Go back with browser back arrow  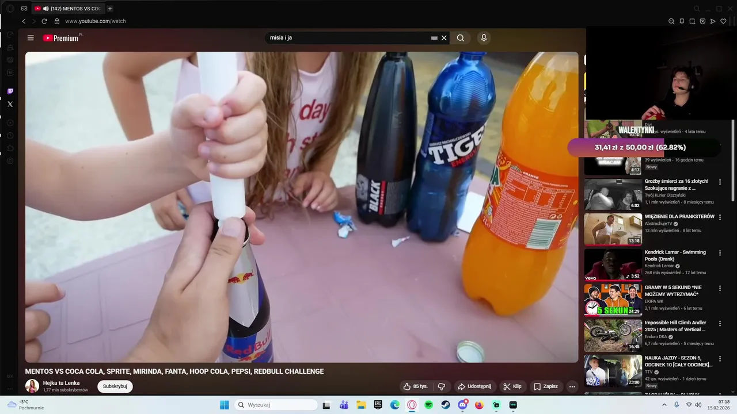click(24, 21)
